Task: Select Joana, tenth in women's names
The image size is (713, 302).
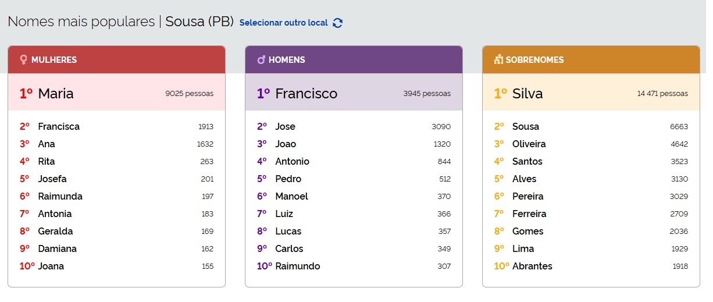Action: click(51, 266)
